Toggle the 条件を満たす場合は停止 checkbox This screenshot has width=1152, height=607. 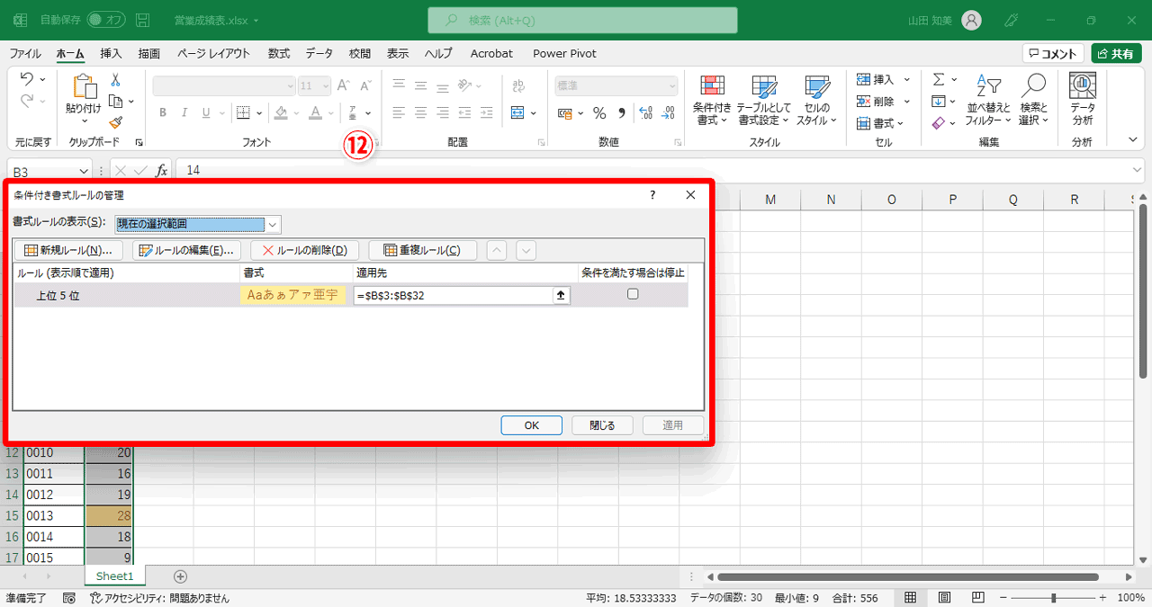tap(633, 294)
